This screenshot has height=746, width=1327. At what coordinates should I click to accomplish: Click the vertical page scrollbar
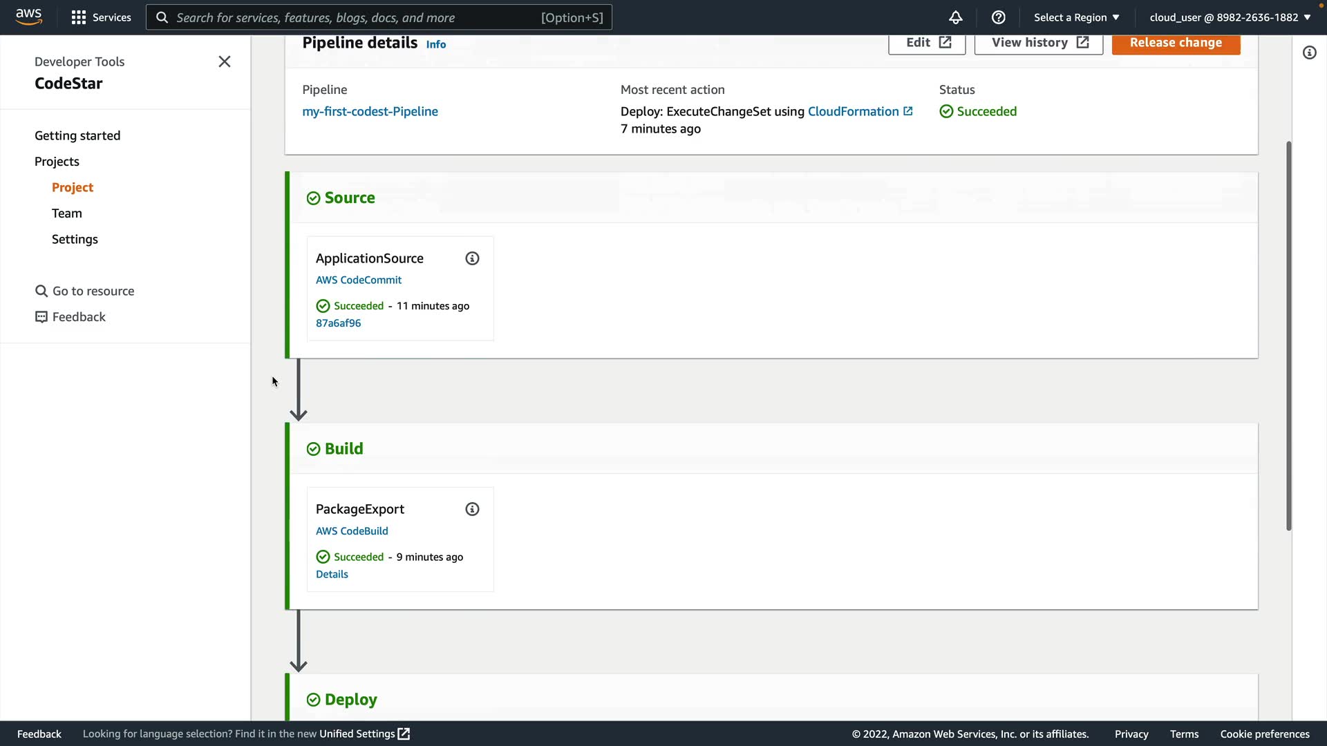pyautogui.click(x=1288, y=336)
